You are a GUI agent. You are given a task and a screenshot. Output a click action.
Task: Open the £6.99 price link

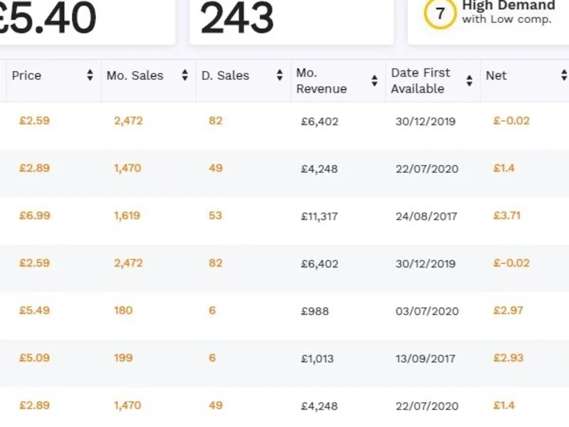pyautogui.click(x=35, y=216)
